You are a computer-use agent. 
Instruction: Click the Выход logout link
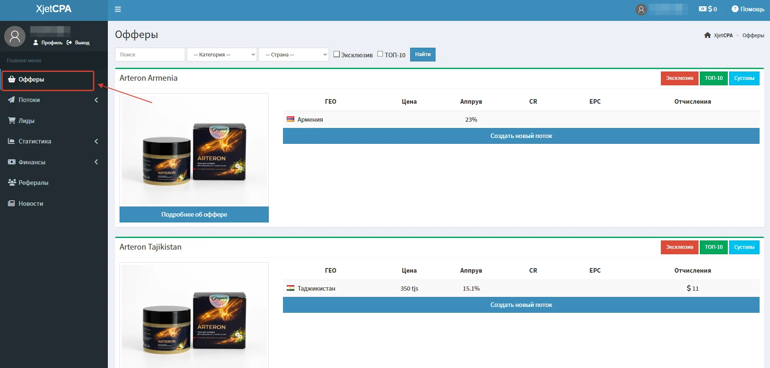78,43
